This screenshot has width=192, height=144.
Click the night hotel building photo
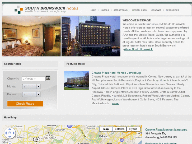[x=91, y=36]
